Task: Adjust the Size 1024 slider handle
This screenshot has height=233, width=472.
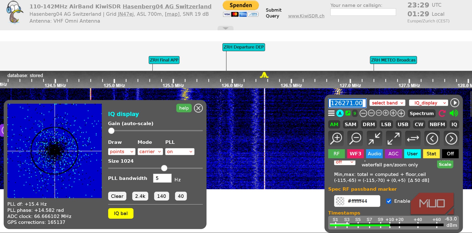Action: 164,168
